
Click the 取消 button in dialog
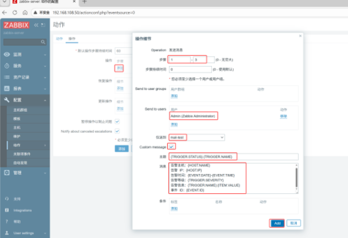coord(294,223)
